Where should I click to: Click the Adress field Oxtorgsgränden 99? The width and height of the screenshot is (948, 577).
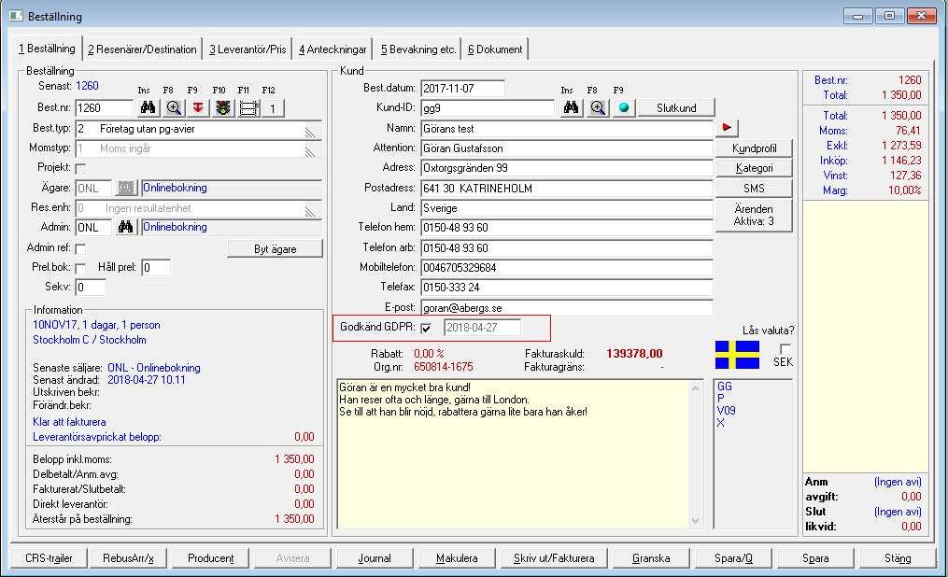pyautogui.click(x=567, y=168)
